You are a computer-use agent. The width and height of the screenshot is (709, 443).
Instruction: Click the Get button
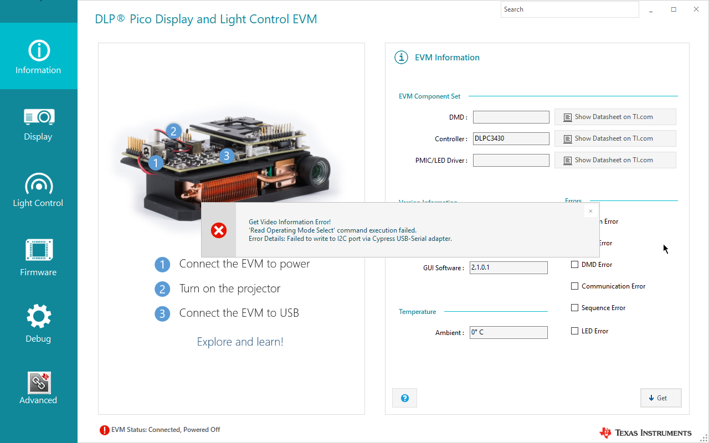point(660,398)
